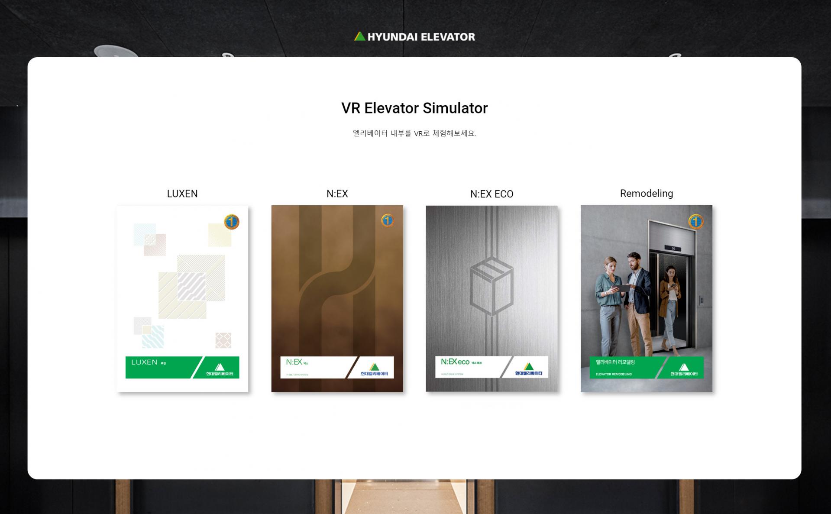The height and width of the screenshot is (514, 831).
Task: Click the 현대엘리베이터 logo on Remodeling cover
Action: click(x=684, y=370)
